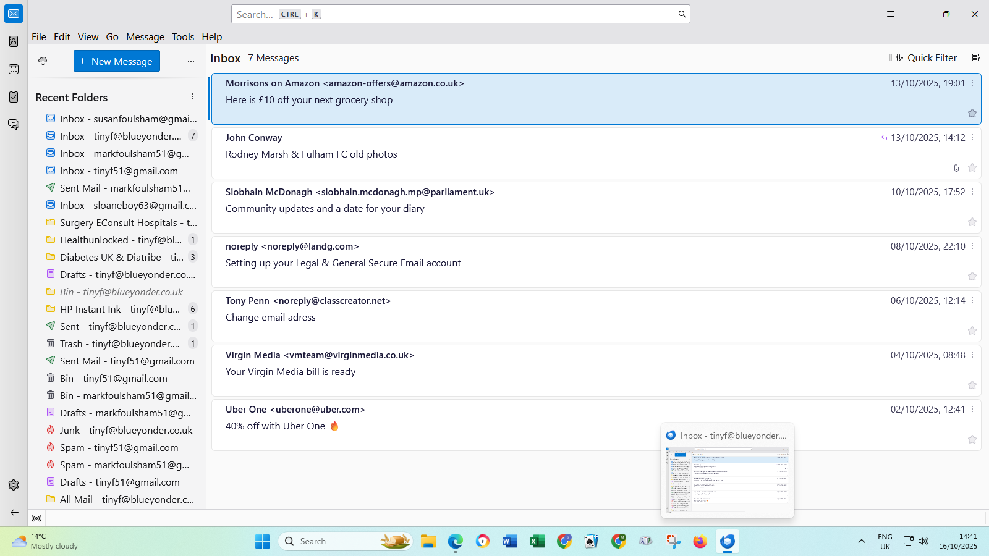Open the Change email adress message

[596, 316]
